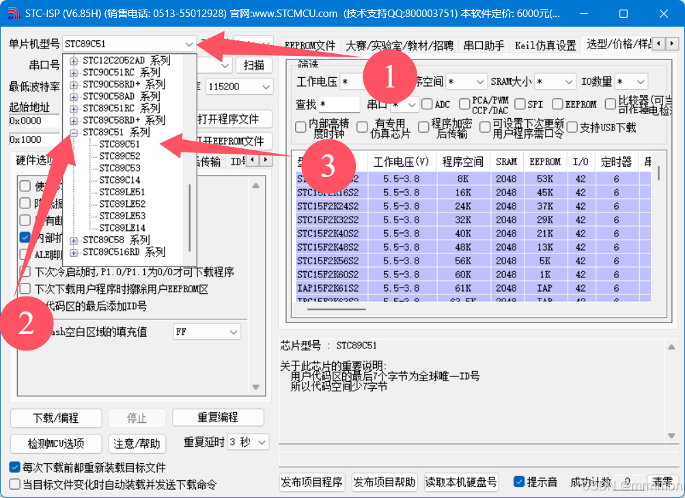Enable the ADC filter checkbox
The height and width of the screenshot is (498, 685).
click(x=427, y=104)
